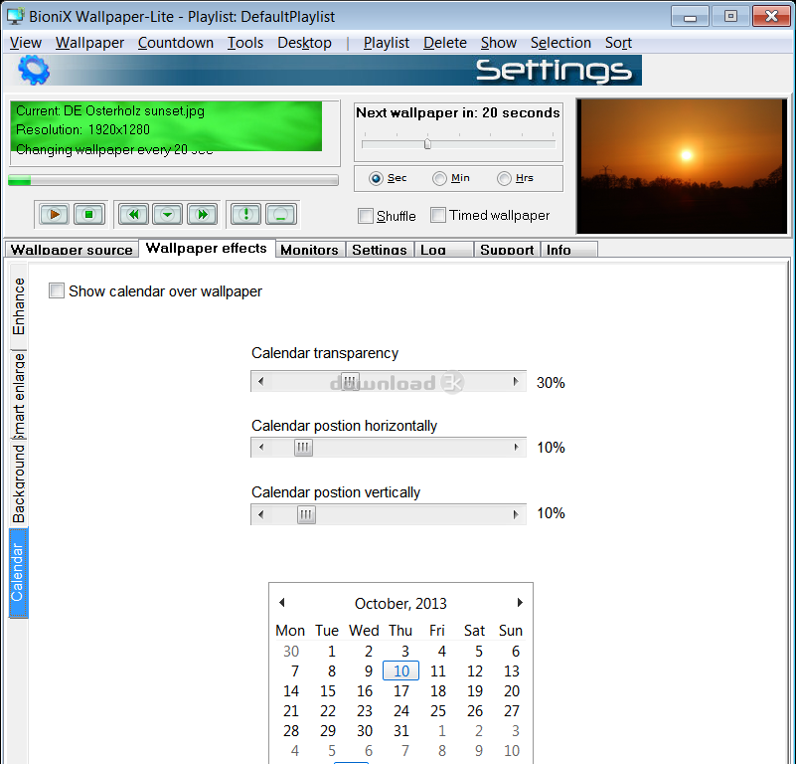Open the View menu
796x764 pixels.
(x=26, y=43)
